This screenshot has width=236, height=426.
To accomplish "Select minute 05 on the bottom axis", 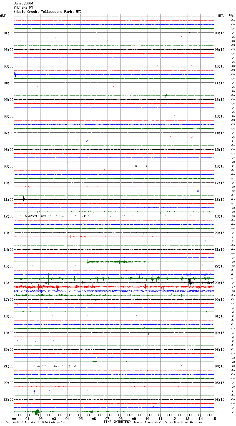I will (81, 418).
